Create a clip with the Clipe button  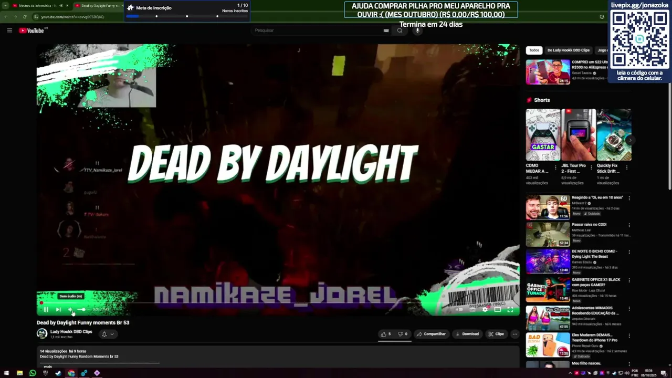coord(496,334)
